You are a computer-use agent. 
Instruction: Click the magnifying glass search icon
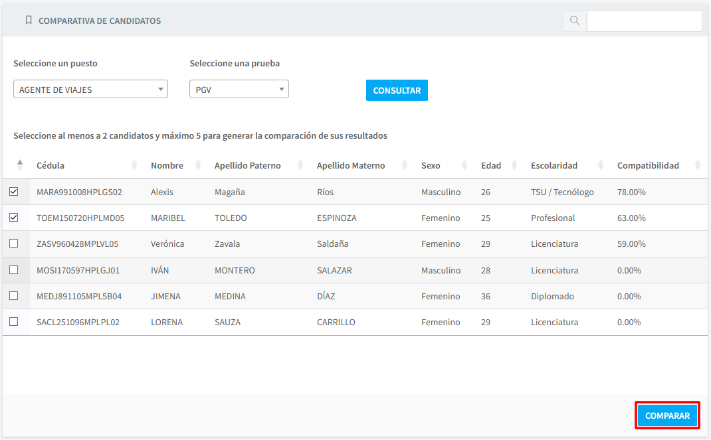[574, 21]
